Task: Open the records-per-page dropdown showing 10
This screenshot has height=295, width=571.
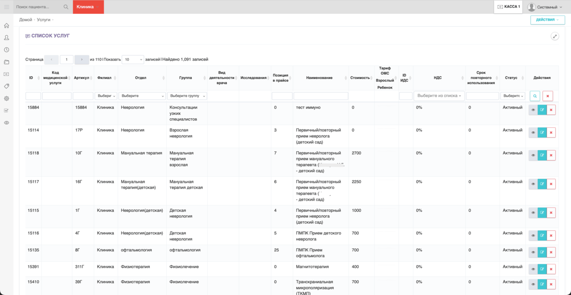Action: [x=133, y=60]
